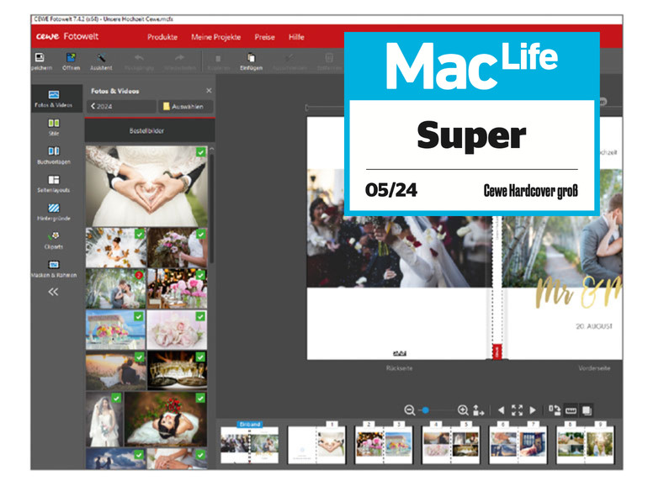Click the Auswählen folder button
The height and width of the screenshot is (486, 648).
point(185,106)
